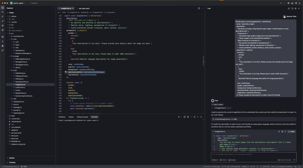Screen dimensions: 303x168
Task: Collapse the Used 1 context section
Action: (217, 104)
